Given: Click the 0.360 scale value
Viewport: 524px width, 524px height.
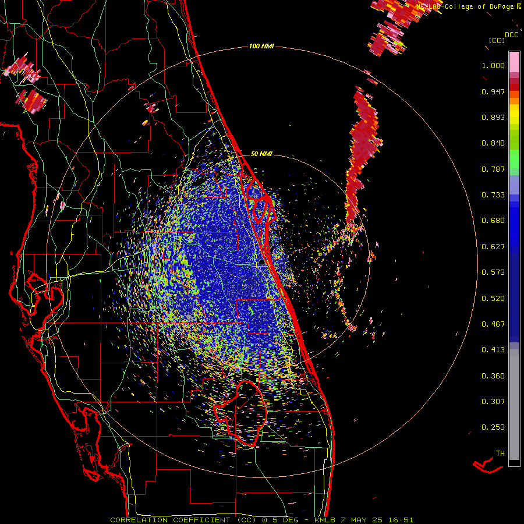Looking at the screenshot, I should (x=493, y=376).
